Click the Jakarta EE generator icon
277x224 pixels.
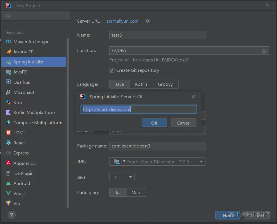point(8,52)
